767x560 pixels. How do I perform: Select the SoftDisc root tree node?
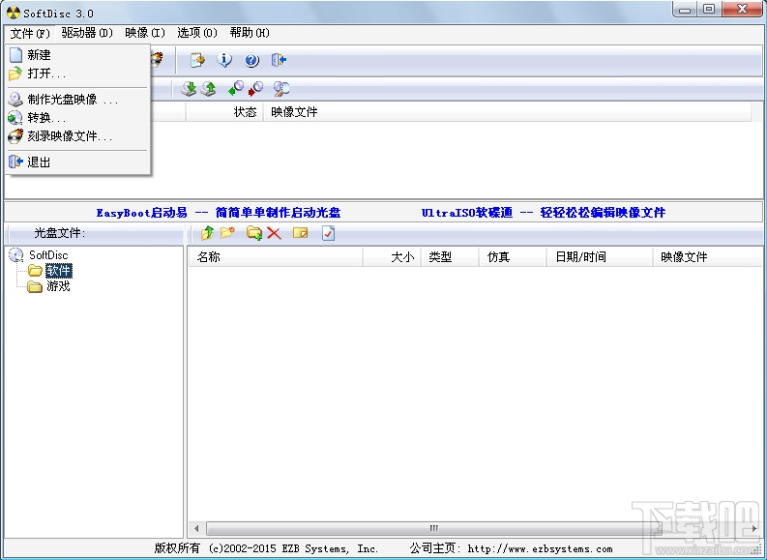point(48,254)
